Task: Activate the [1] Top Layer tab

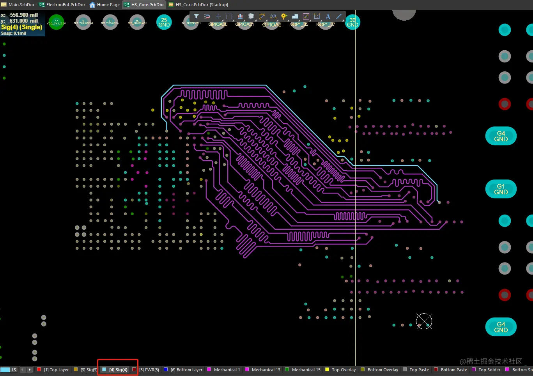Action: [53, 370]
